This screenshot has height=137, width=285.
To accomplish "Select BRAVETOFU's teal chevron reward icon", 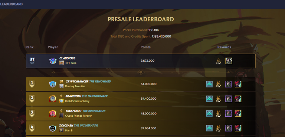I will click(209, 99).
